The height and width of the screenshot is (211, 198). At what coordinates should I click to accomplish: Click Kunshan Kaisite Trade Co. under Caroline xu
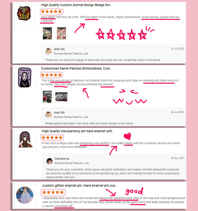72,163
